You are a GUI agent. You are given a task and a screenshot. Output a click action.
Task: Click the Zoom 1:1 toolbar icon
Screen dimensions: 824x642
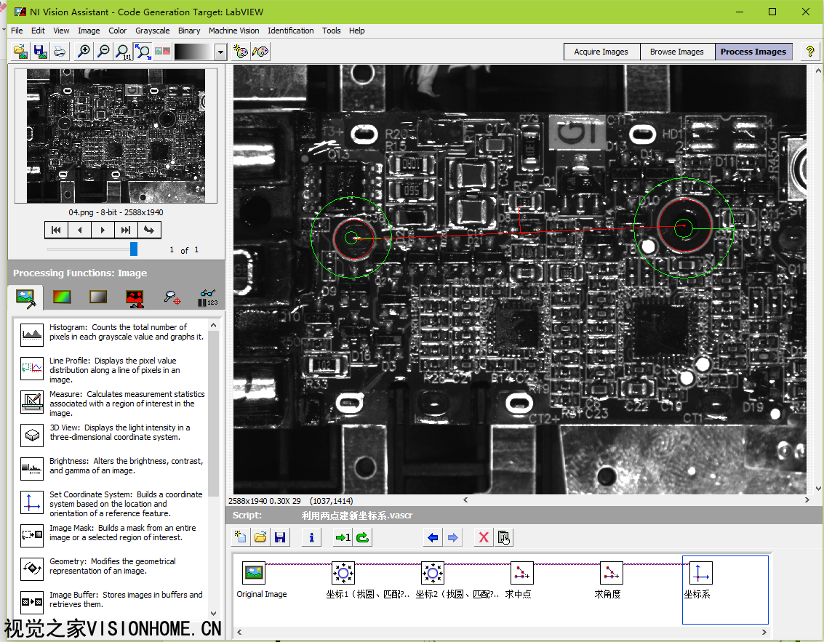click(124, 52)
